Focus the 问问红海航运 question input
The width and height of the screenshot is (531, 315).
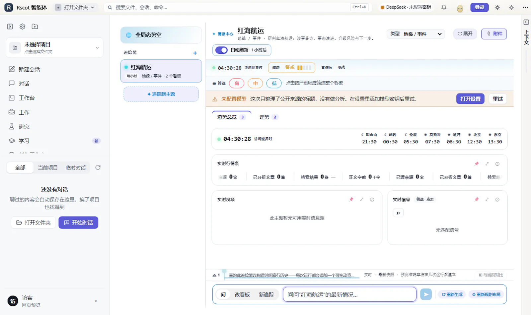pyautogui.click(x=349, y=294)
